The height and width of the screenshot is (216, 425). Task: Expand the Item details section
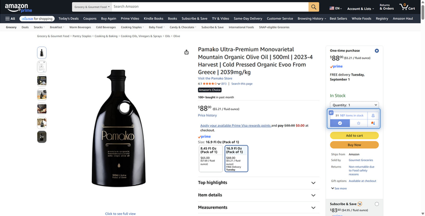258,195
